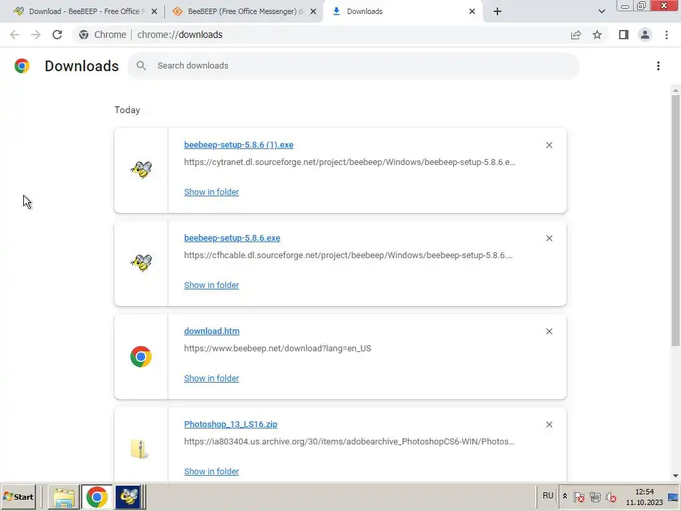Screen dimensions: 681x511
Task: Click the muted volume tray icon
Action: point(611,496)
